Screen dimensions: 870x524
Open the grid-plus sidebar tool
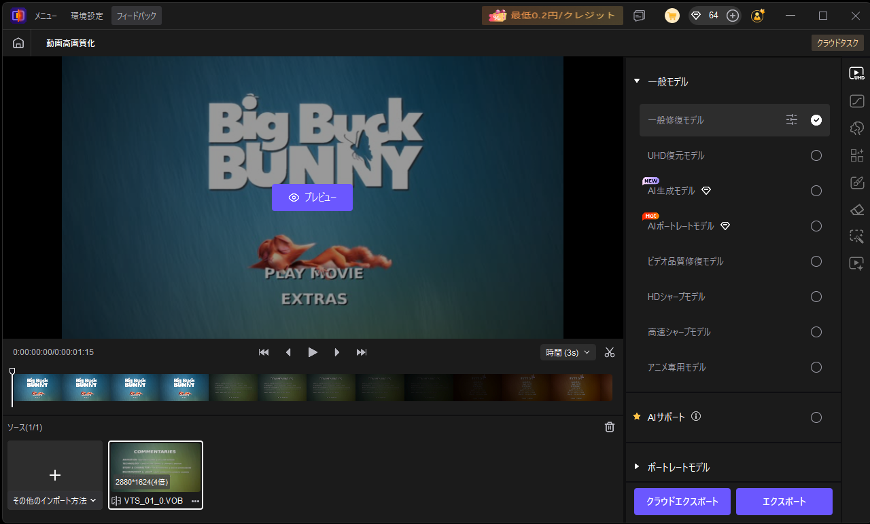[856, 155]
